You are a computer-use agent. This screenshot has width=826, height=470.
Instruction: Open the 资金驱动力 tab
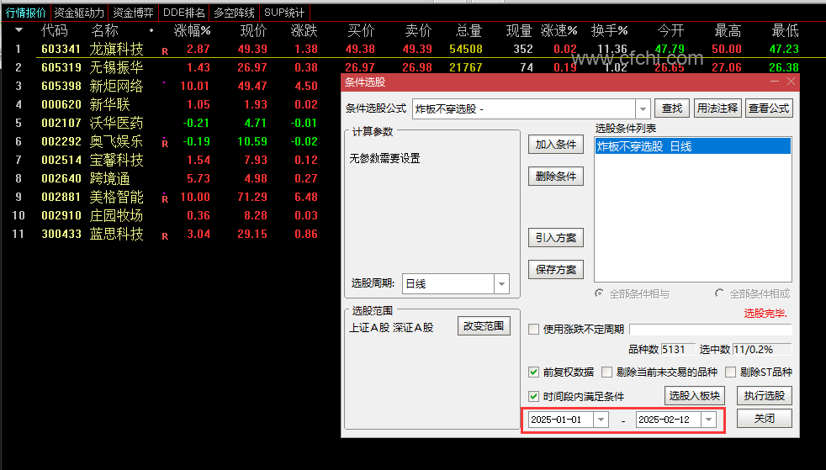click(79, 12)
